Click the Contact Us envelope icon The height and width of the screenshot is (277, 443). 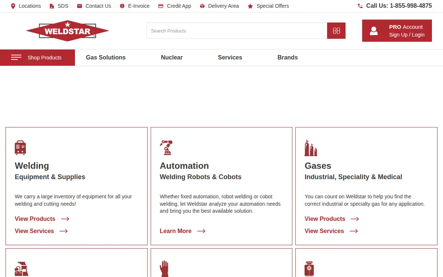point(79,6)
